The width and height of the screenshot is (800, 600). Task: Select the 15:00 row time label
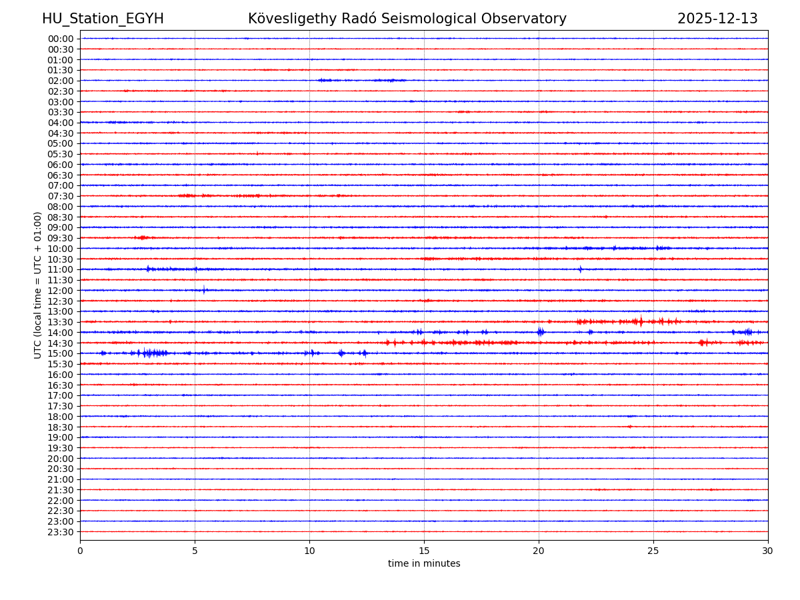click(x=61, y=353)
